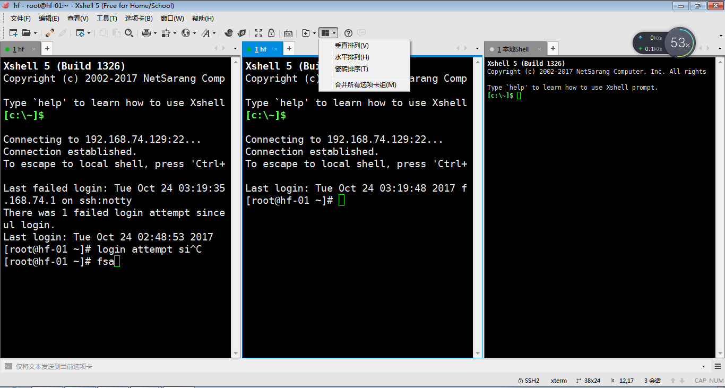Click the New Session toolbar icon
This screenshot has height=388, width=725.
[14, 33]
